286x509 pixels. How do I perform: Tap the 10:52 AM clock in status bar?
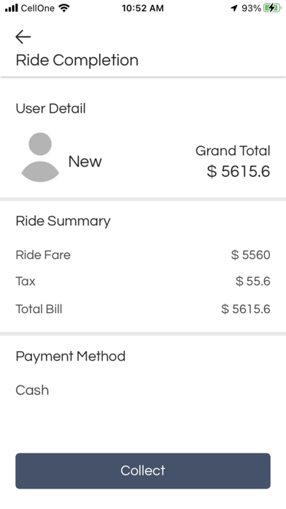(142, 8)
